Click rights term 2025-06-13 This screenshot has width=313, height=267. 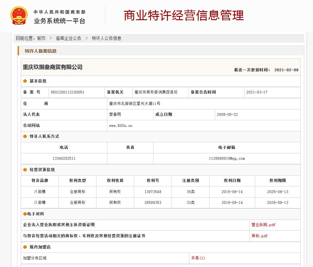(278, 192)
